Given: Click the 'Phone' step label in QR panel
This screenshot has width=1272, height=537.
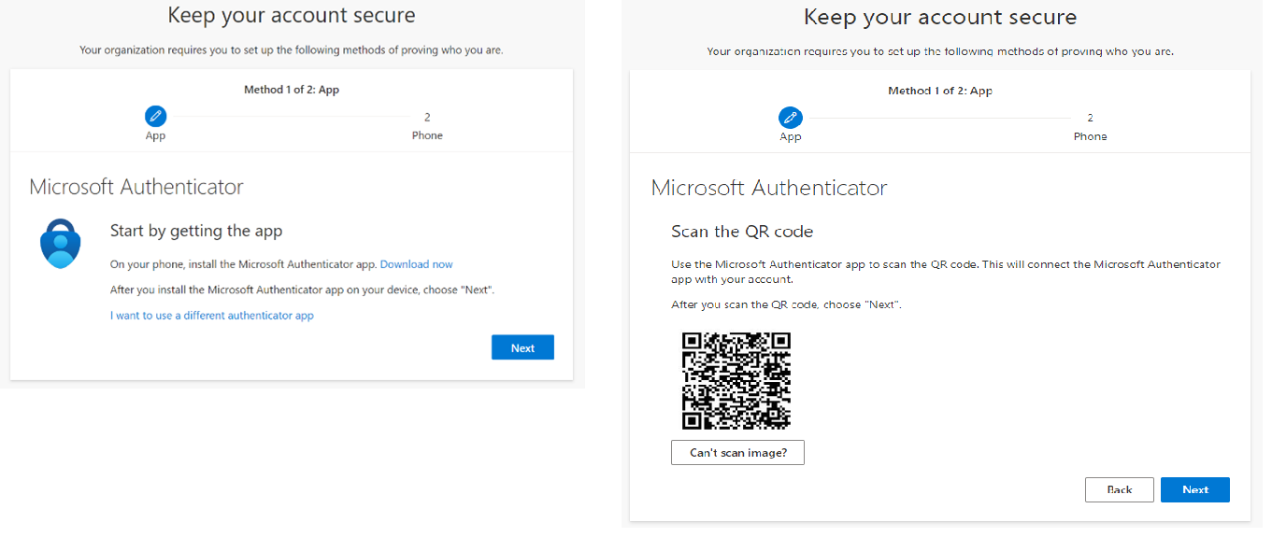Looking at the screenshot, I should tap(1090, 136).
